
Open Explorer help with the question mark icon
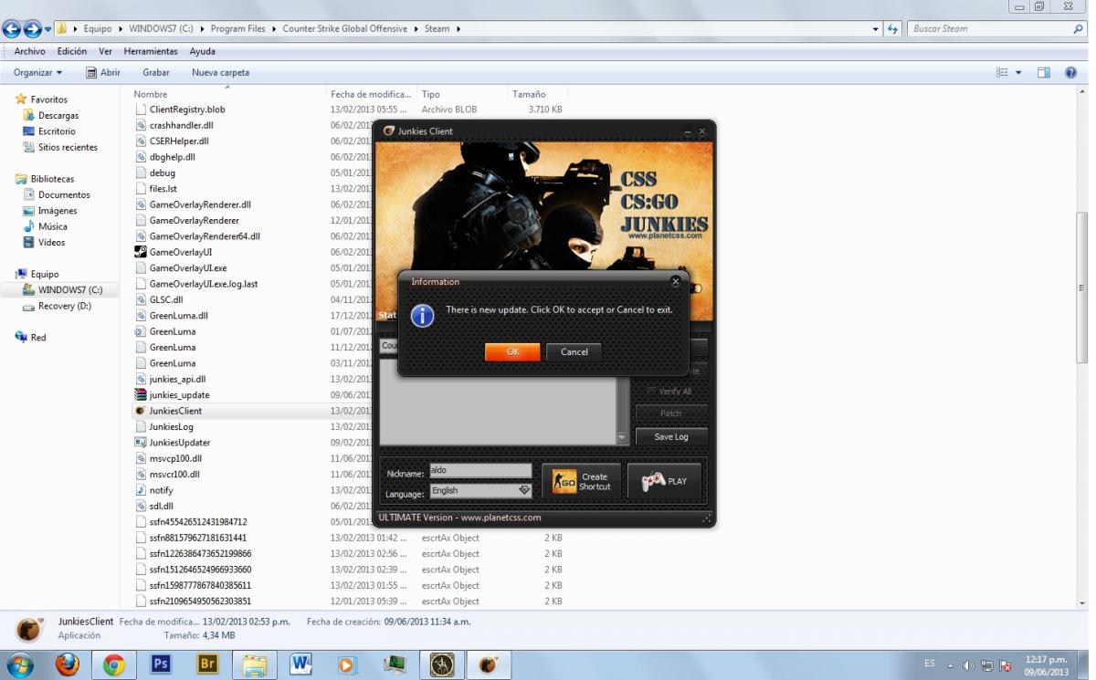pos(1070,72)
